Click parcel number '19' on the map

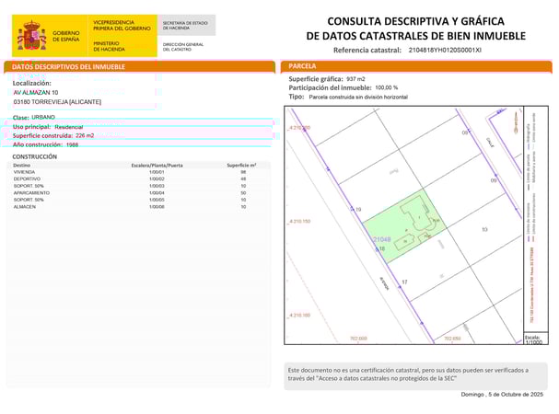point(358,210)
